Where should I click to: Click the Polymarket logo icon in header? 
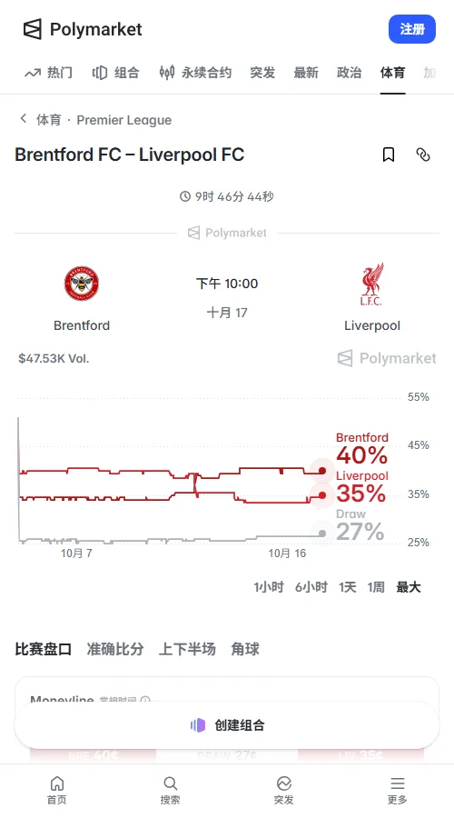click(33, 29)
